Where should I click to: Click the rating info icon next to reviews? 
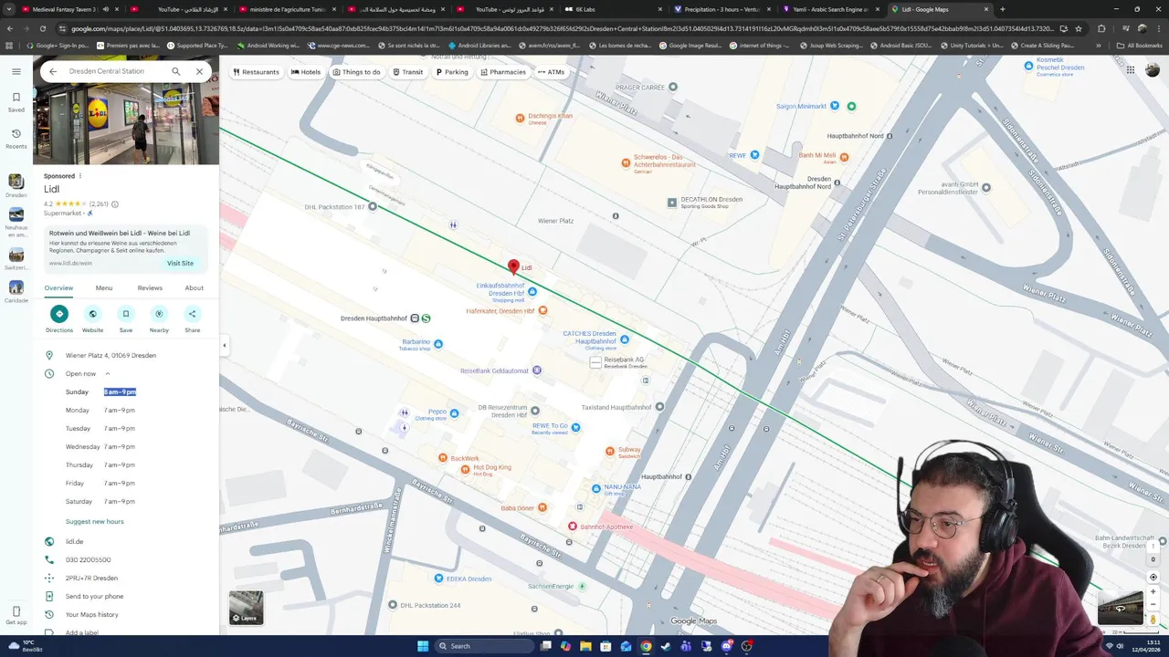[114, 204]
